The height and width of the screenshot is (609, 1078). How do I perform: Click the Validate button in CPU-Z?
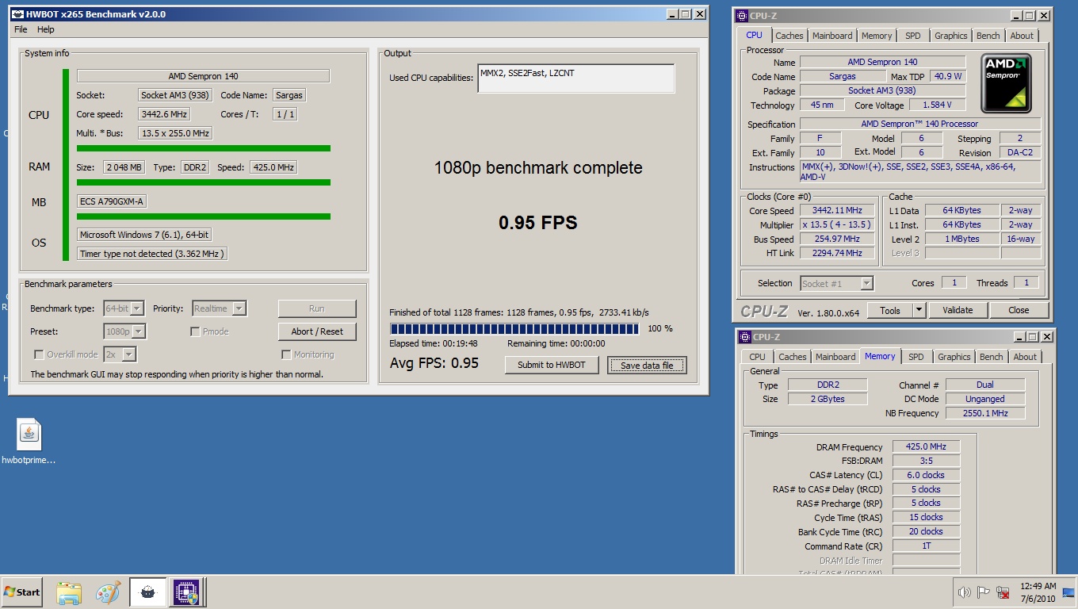[x=957, y=310]
